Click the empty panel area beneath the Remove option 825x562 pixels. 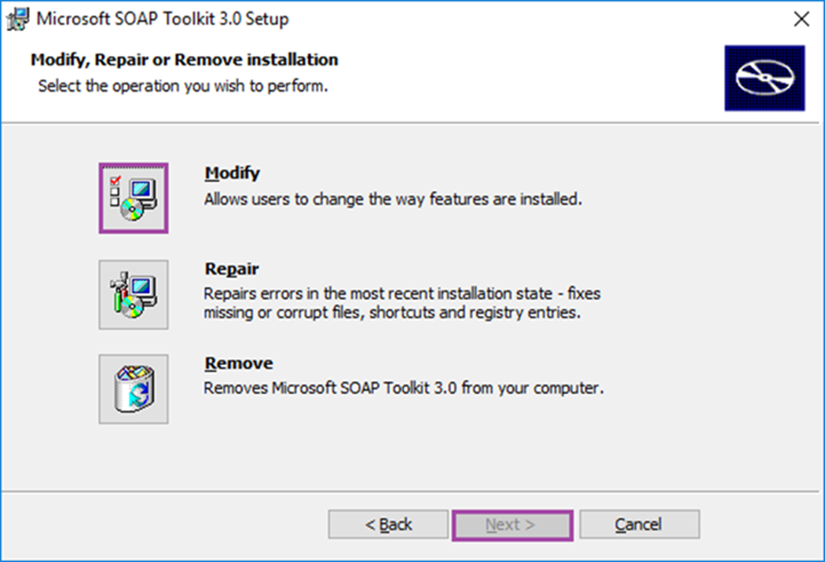coord(410,456)
